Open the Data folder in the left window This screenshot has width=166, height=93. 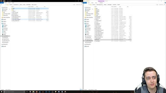[30, 9]
